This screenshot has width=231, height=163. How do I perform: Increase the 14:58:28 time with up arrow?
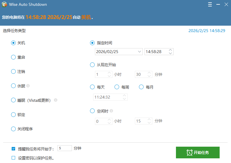(x=170, y=50)
